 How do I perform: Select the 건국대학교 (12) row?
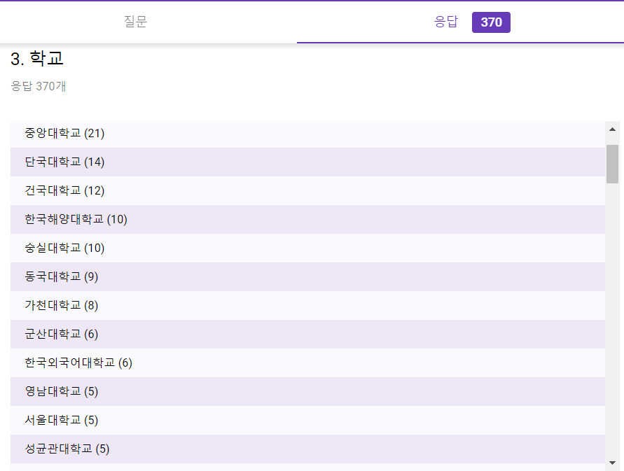click(x=307, y=190)
